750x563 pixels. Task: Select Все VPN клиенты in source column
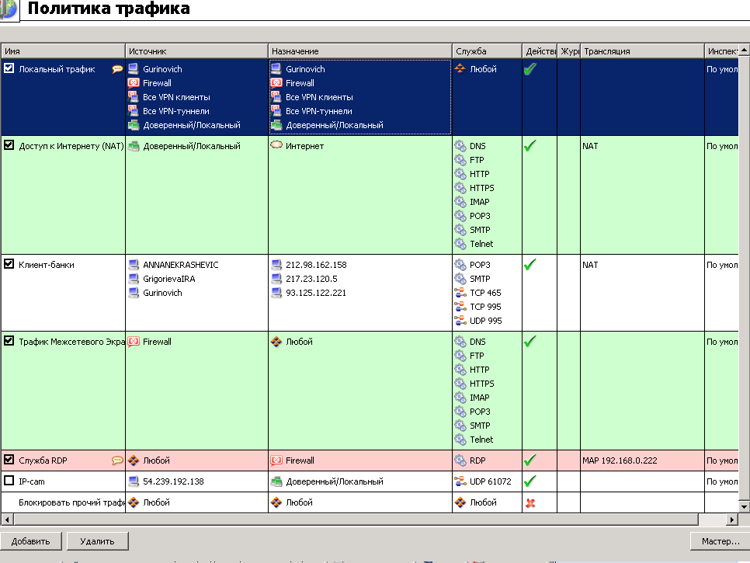click(176, 96)
